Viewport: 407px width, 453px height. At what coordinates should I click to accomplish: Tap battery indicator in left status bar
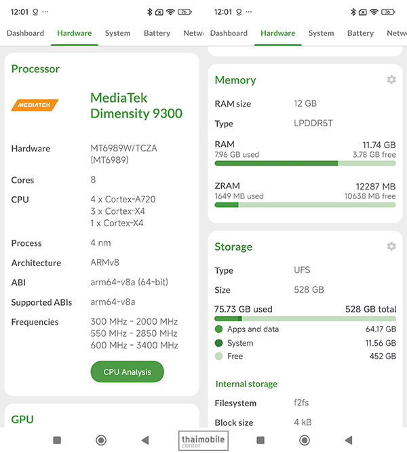(185, 12)
